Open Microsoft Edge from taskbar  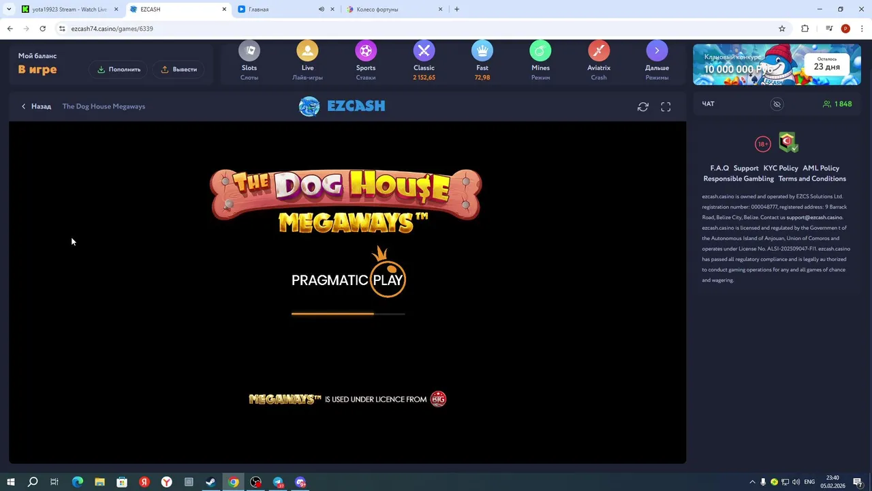[77, 482]
